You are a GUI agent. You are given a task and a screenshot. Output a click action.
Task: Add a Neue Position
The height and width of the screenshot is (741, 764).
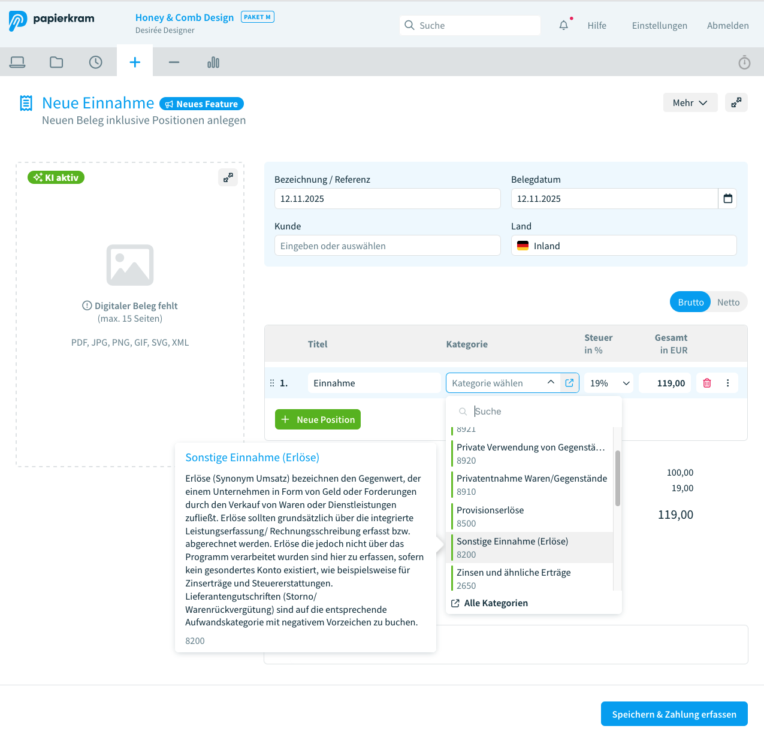point(318,419)
